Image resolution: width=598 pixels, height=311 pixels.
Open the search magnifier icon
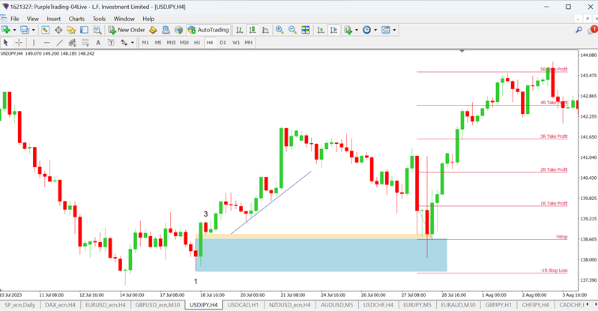pyautogui.click(x=579, y=30)
